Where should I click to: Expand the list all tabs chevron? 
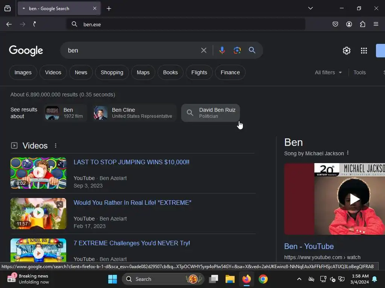(310, 8)
